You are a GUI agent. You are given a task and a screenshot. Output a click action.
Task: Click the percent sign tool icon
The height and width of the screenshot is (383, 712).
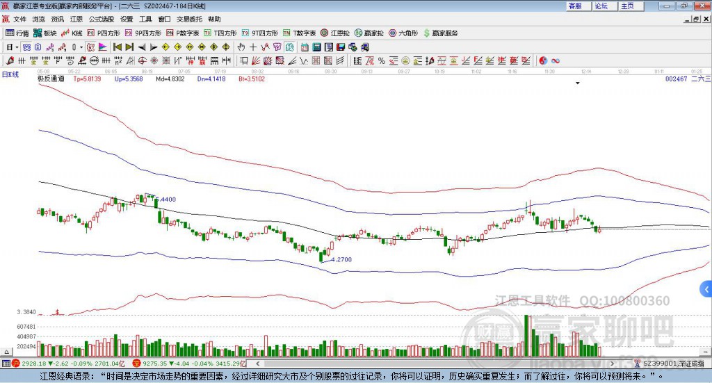(x=382, y=60)
